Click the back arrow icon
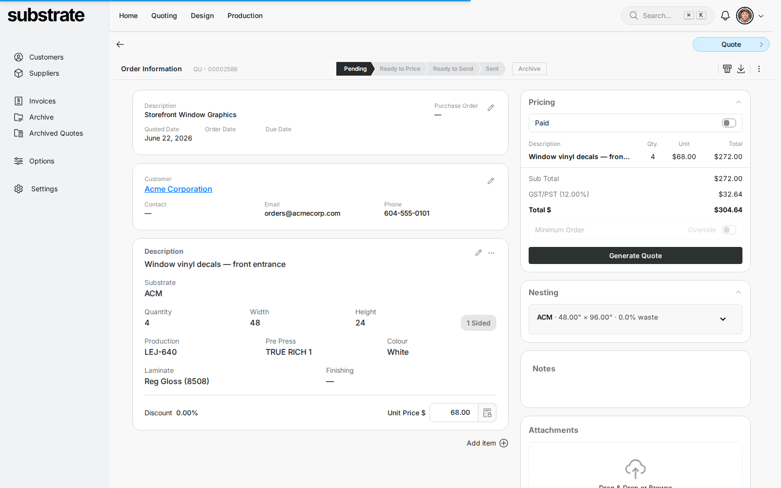781x488 pixels. pyautogui.click(x=120, y=44)
